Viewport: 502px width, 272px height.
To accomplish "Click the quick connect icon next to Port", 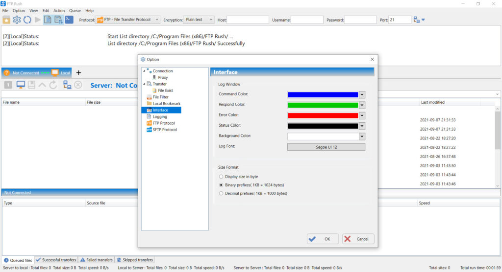I will pyautogui.click(x=417, y=20).
